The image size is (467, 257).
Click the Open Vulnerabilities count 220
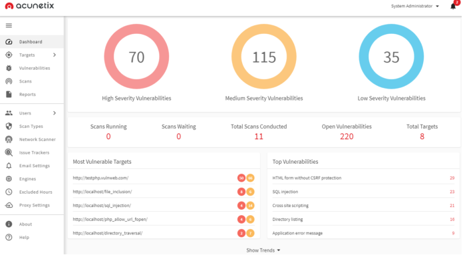(347, 136)
